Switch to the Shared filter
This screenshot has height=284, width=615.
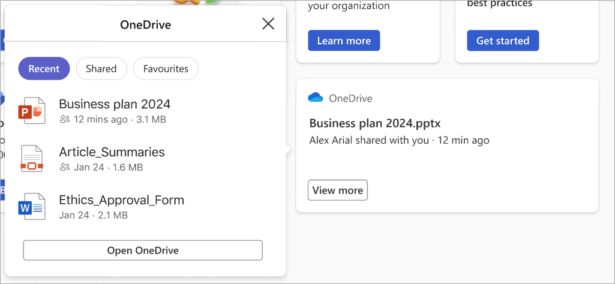101,68
